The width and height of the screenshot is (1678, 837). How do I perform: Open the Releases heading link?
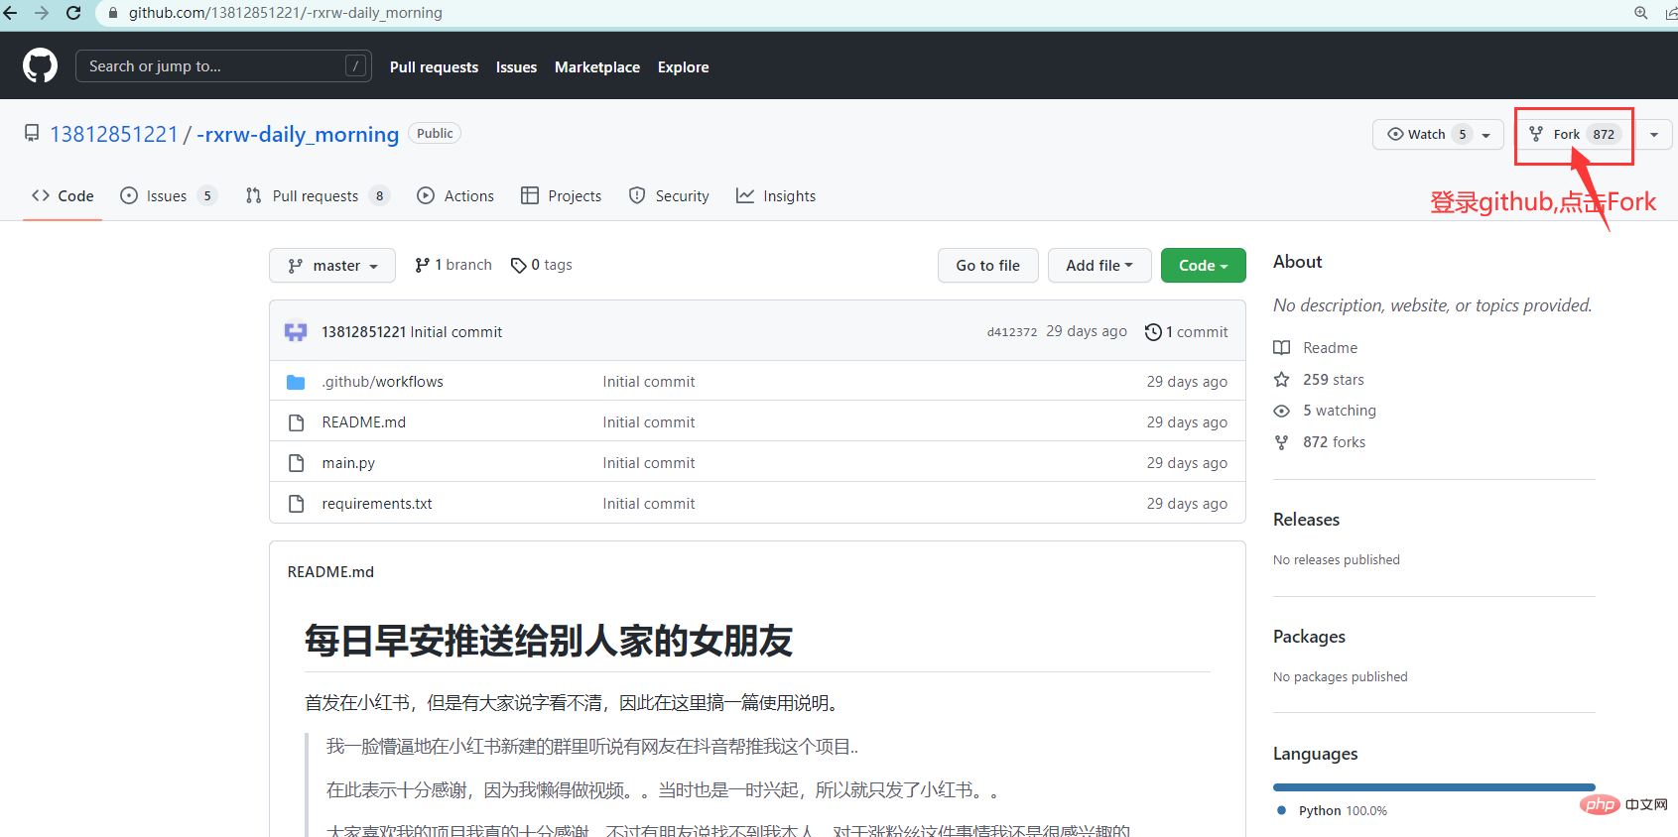point(1306,520)
